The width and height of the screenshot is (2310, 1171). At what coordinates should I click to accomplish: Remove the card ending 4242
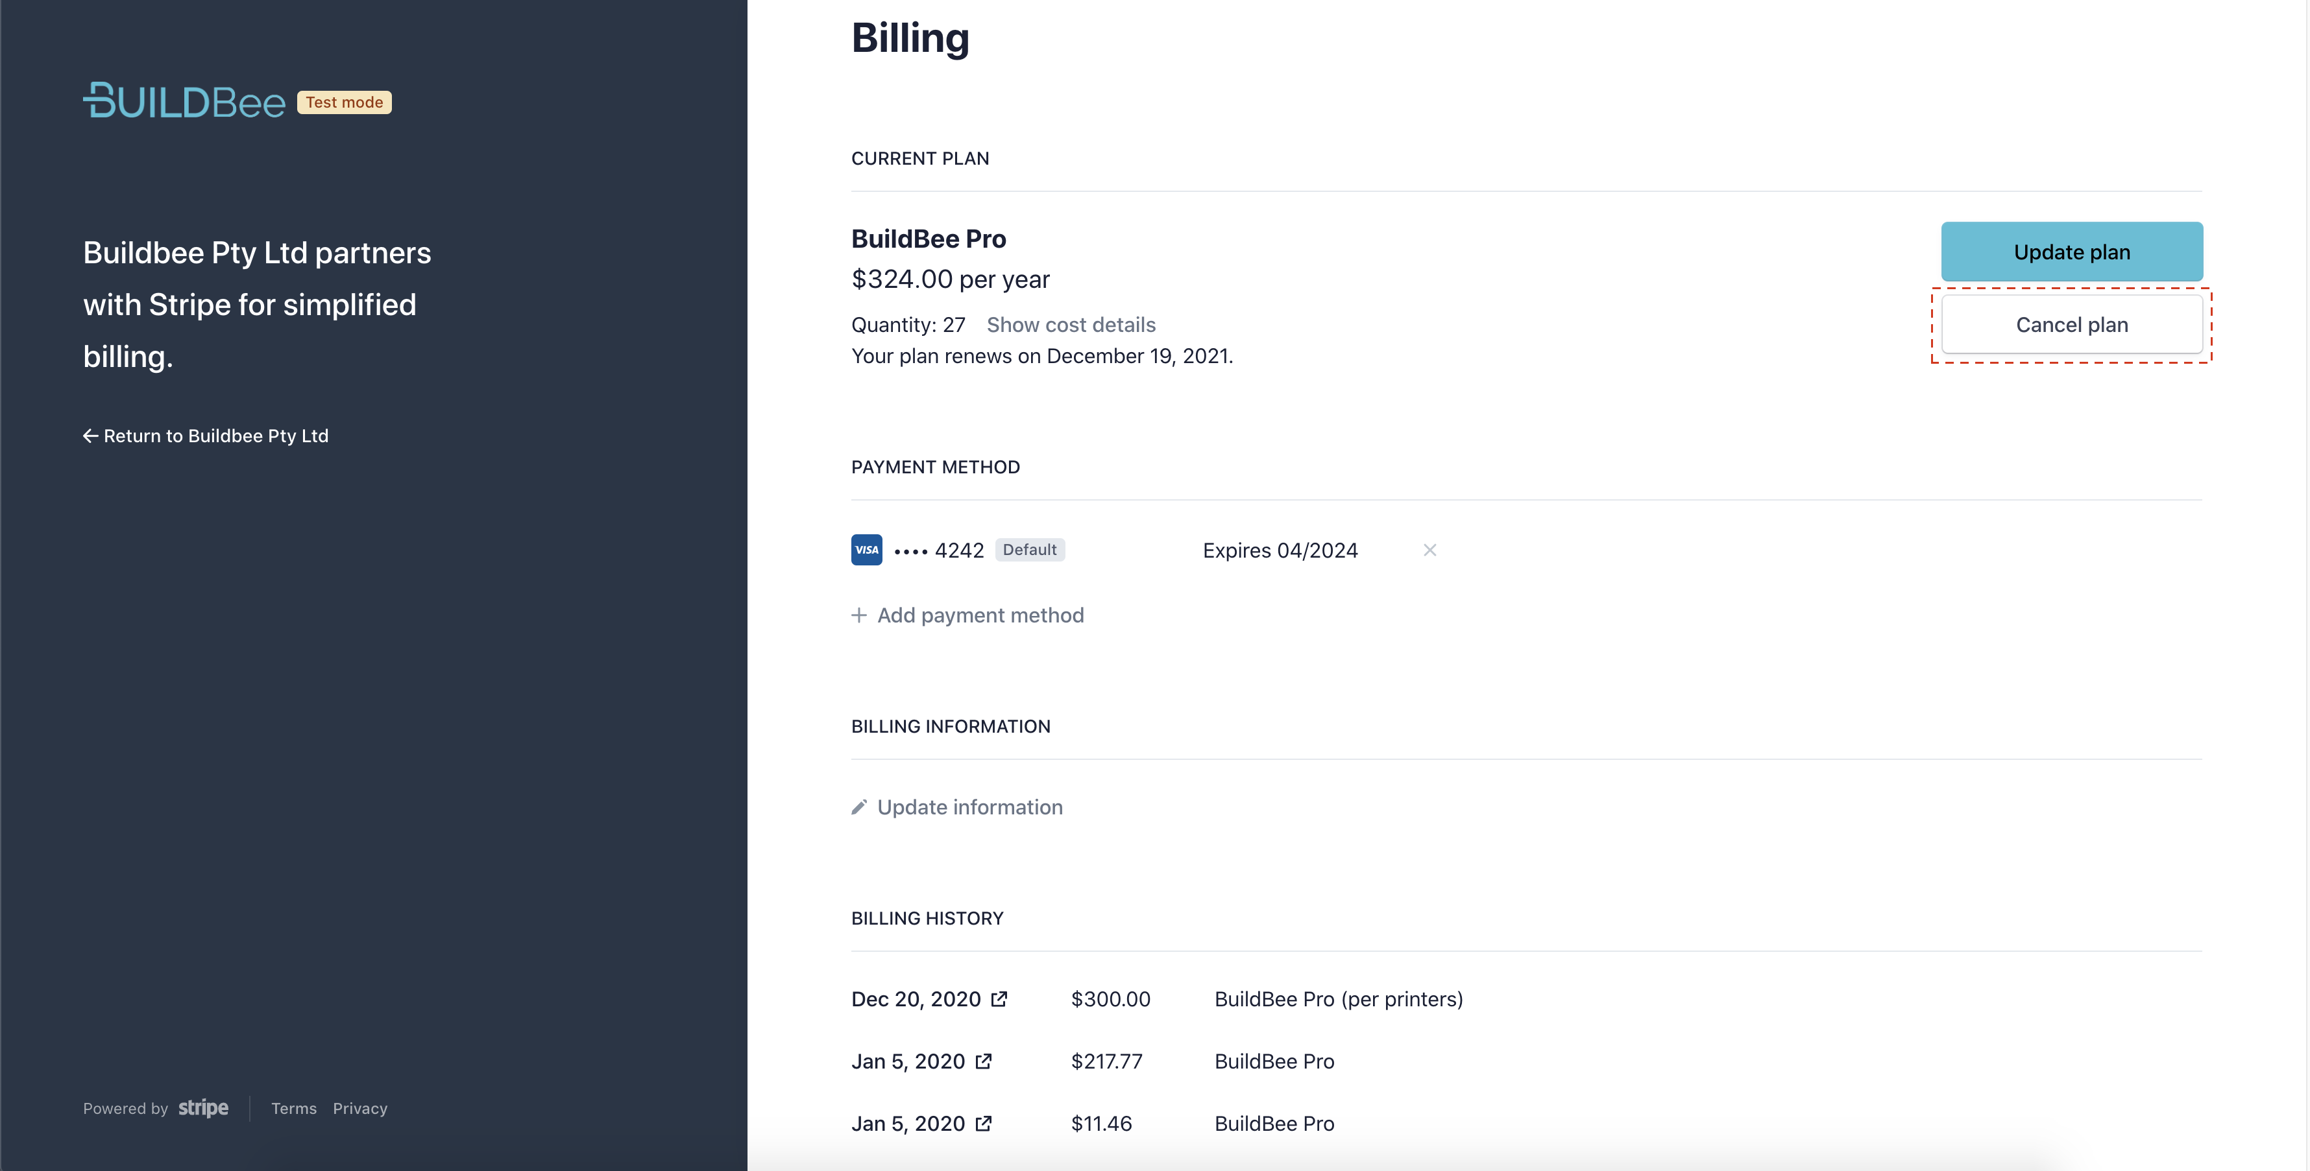click(x=1429, y=550)
